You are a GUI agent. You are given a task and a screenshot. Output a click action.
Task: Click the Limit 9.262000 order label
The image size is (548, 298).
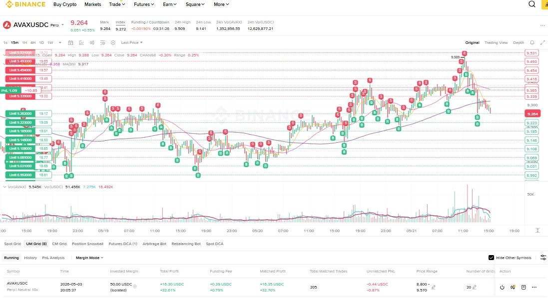(20, 113)
